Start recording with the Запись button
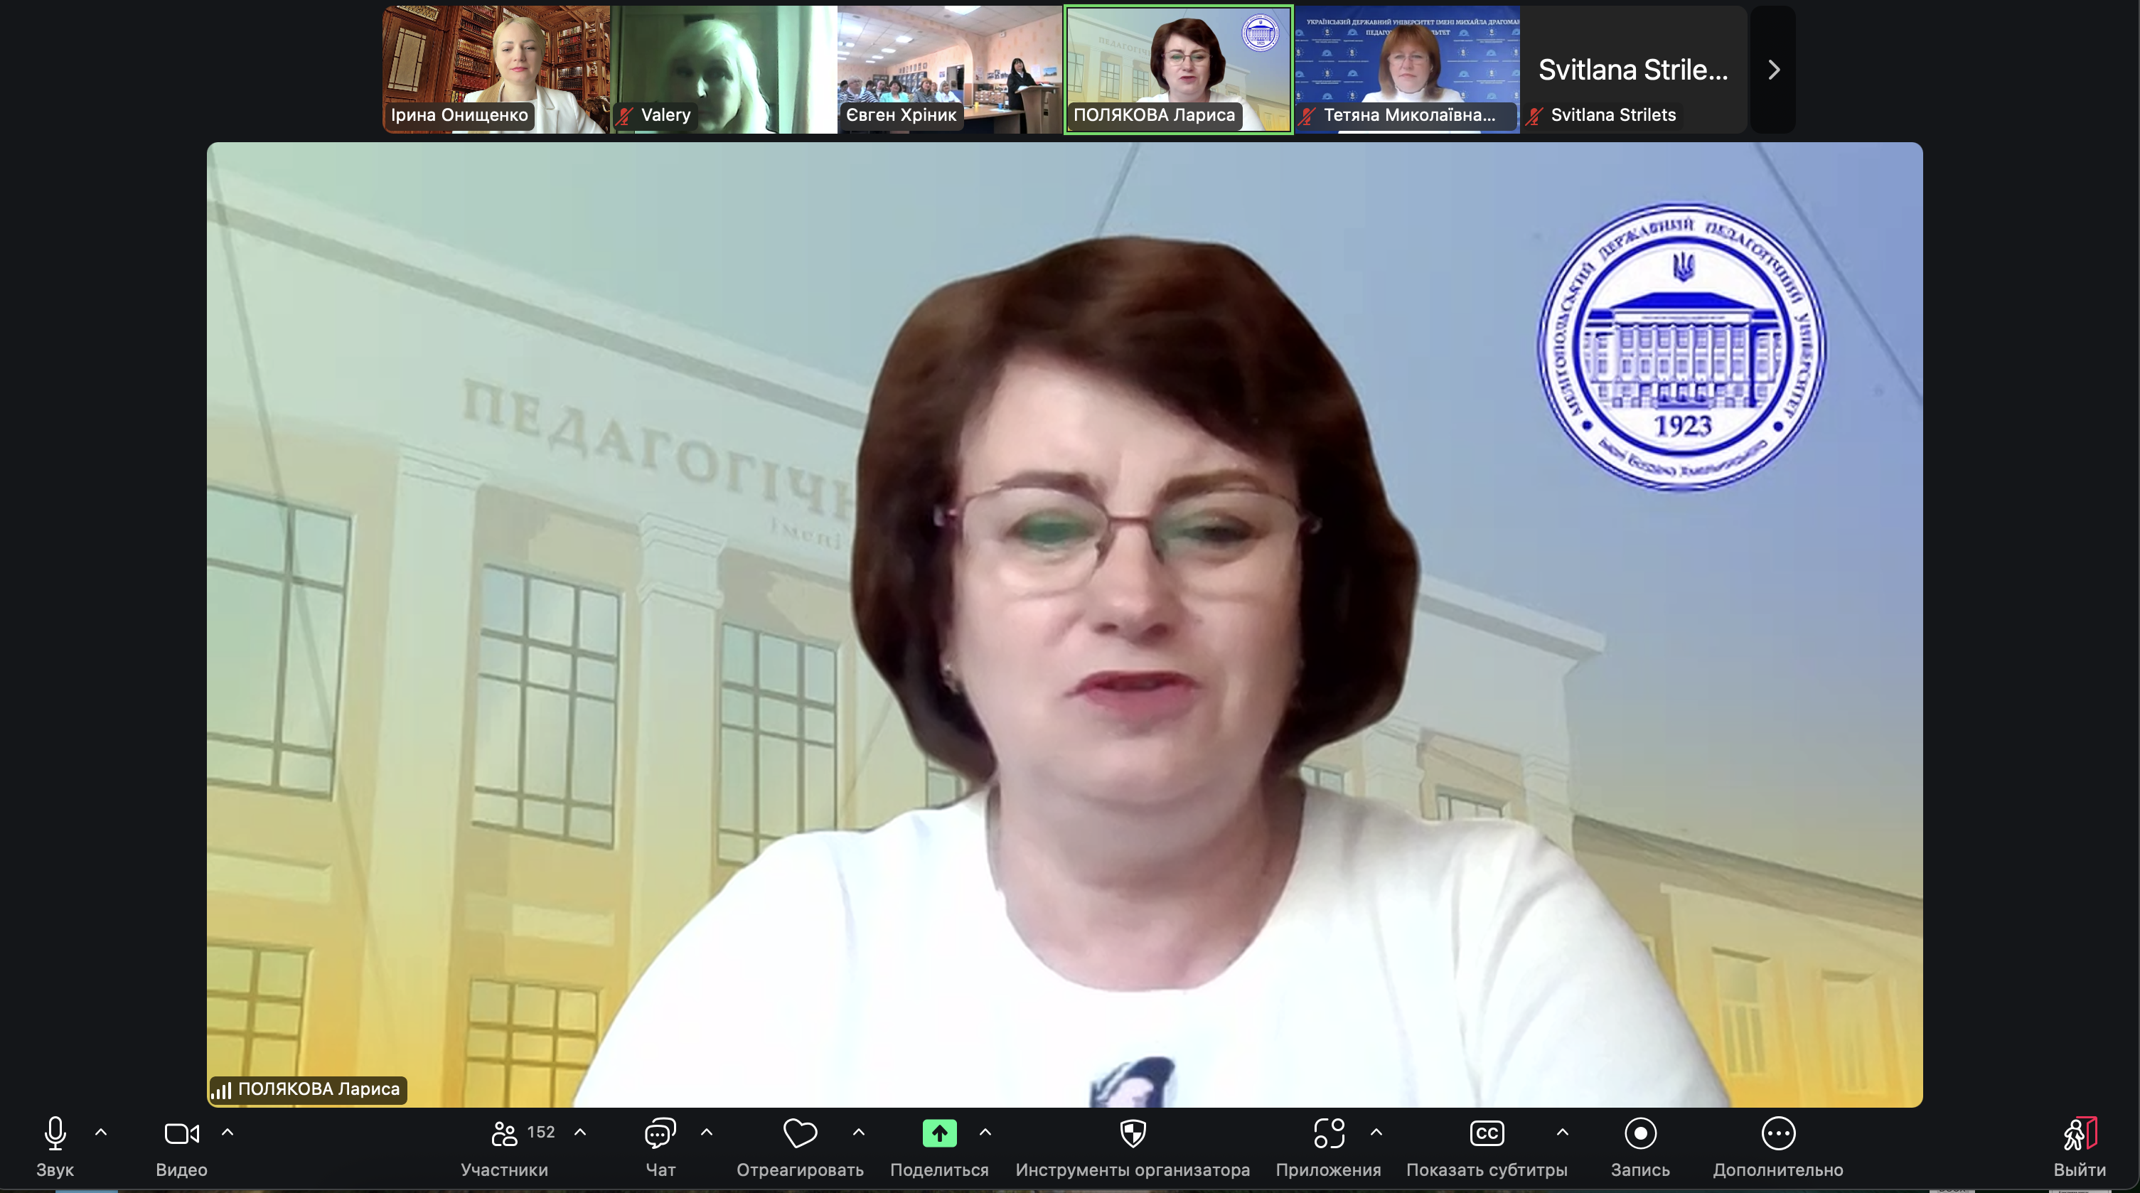 tap(1639, 1133)
